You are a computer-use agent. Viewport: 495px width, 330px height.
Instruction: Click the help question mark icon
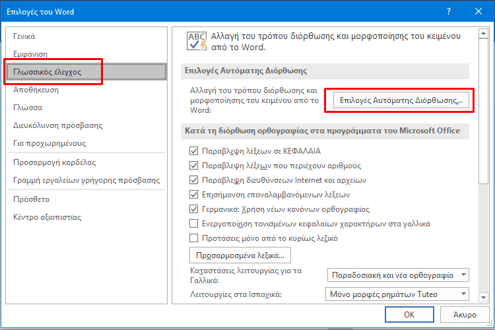click(449, 11)
